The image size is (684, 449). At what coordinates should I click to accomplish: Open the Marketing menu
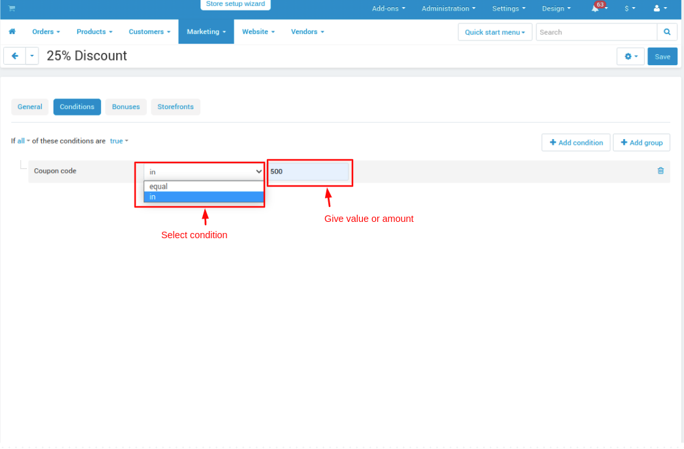click(x=206, y=32)
